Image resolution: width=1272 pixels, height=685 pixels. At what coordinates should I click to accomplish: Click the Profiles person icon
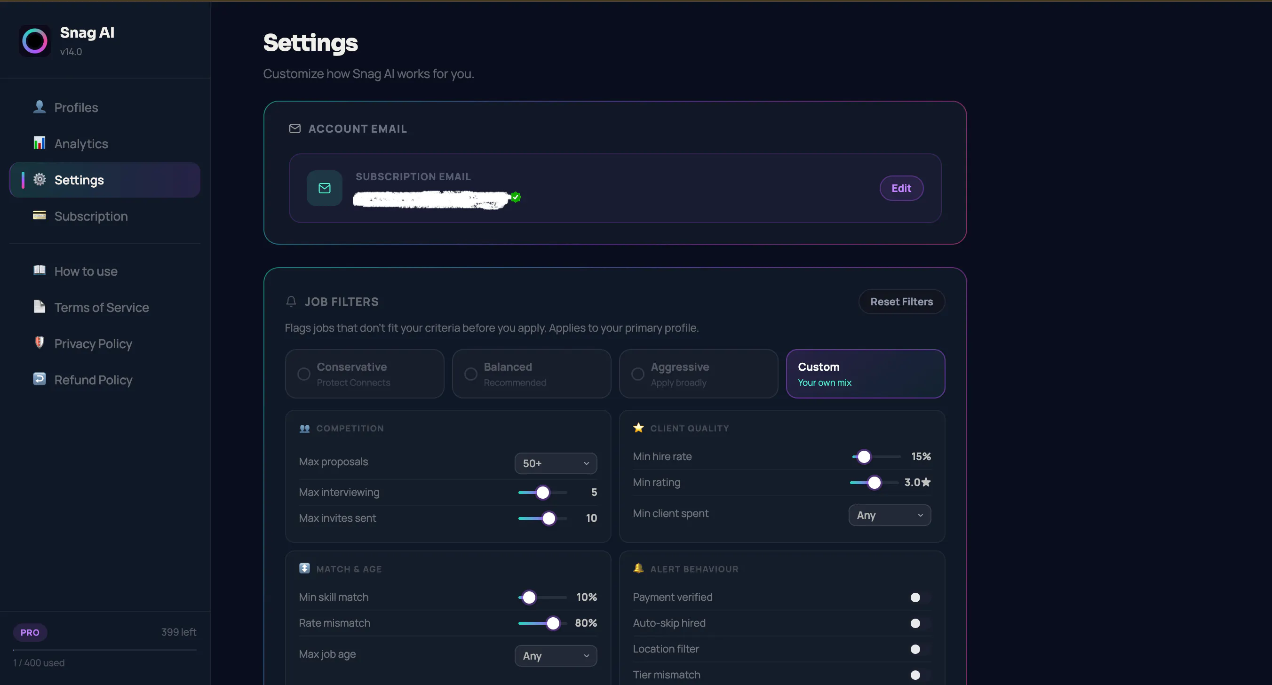pos(40,107)
